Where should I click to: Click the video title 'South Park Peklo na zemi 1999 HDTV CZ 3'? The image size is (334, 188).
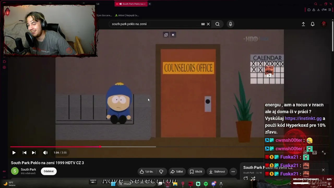(x=47, y=163)
